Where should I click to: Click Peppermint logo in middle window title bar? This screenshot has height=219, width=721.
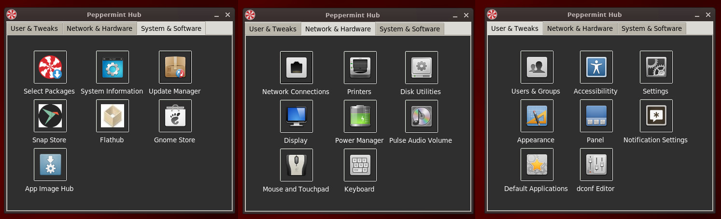point(250,15)
